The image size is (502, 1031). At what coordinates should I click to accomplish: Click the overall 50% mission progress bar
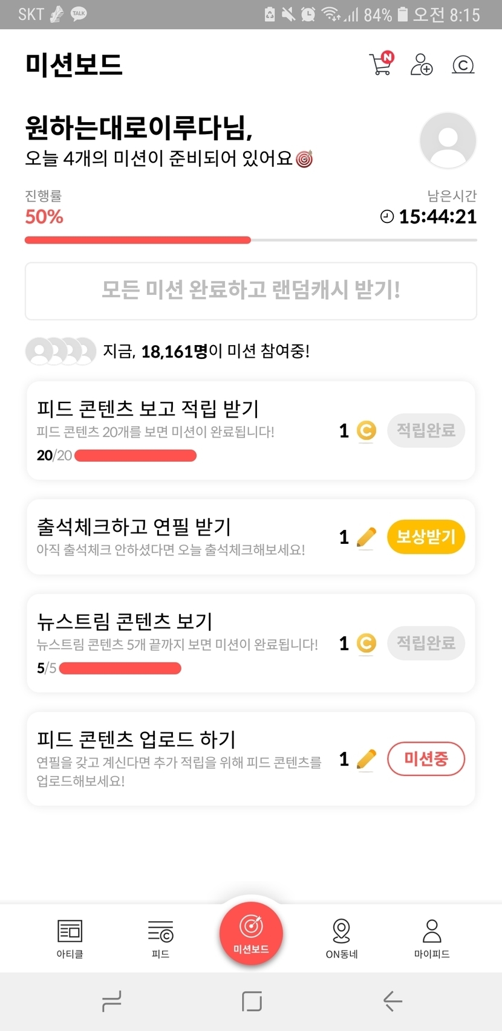(x=250, y=240)
